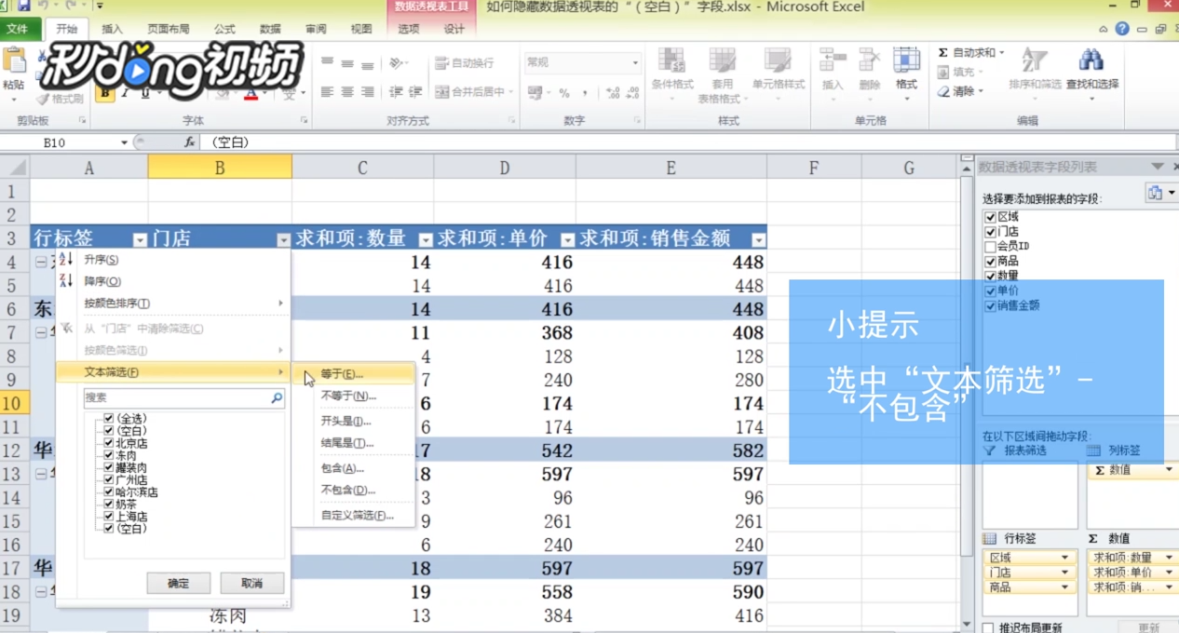Click the percent style icon

coord(564,93)
